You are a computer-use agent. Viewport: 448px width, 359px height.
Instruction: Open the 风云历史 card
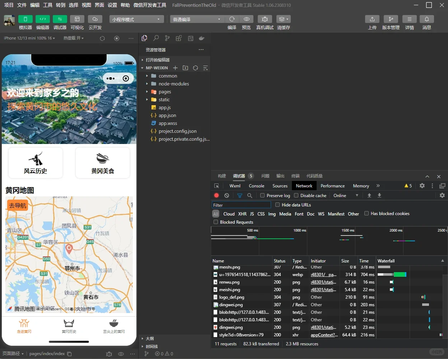tap(36, 163)
